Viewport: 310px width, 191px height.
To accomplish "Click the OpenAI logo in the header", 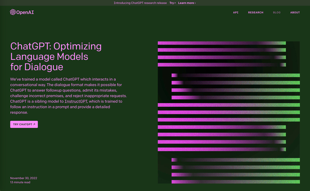I will click(22, 12).
